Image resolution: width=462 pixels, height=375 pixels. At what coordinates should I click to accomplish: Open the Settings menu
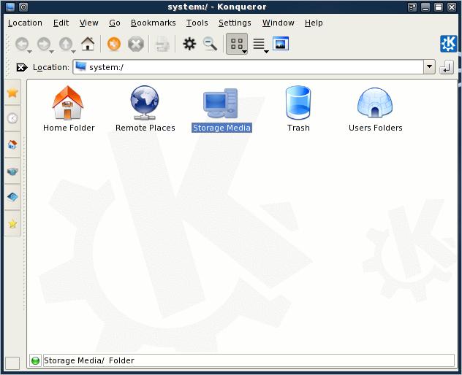235,23
